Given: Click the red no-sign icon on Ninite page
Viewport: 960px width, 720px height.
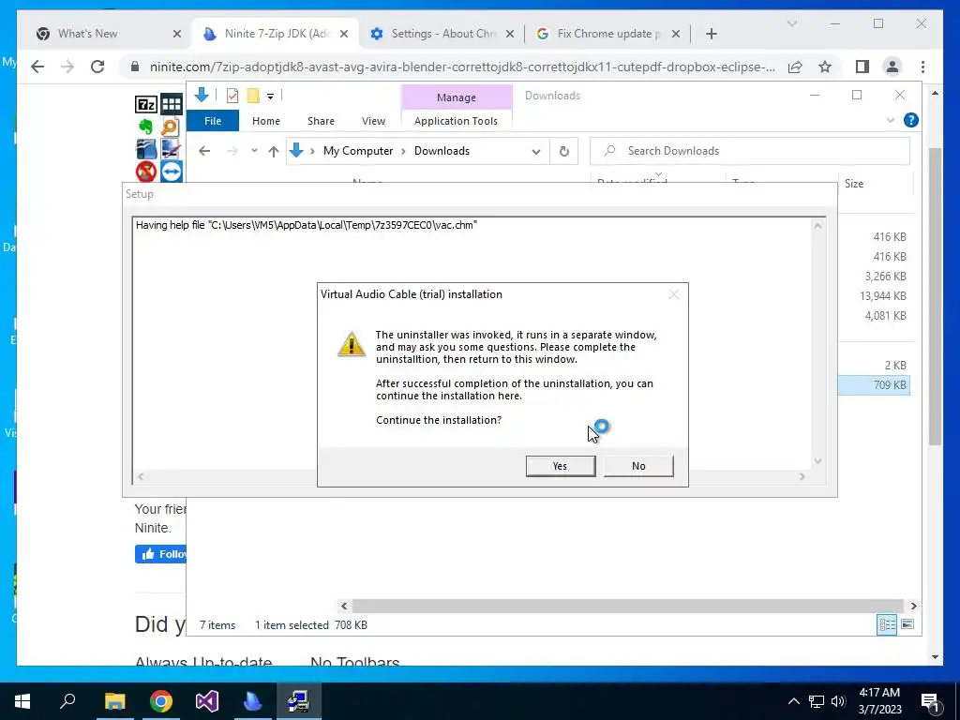Looking at the screenshot, I should (145, 172).
